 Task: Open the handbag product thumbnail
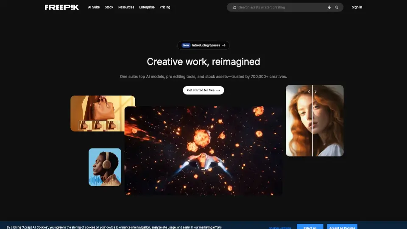click(x=103, y=113)
